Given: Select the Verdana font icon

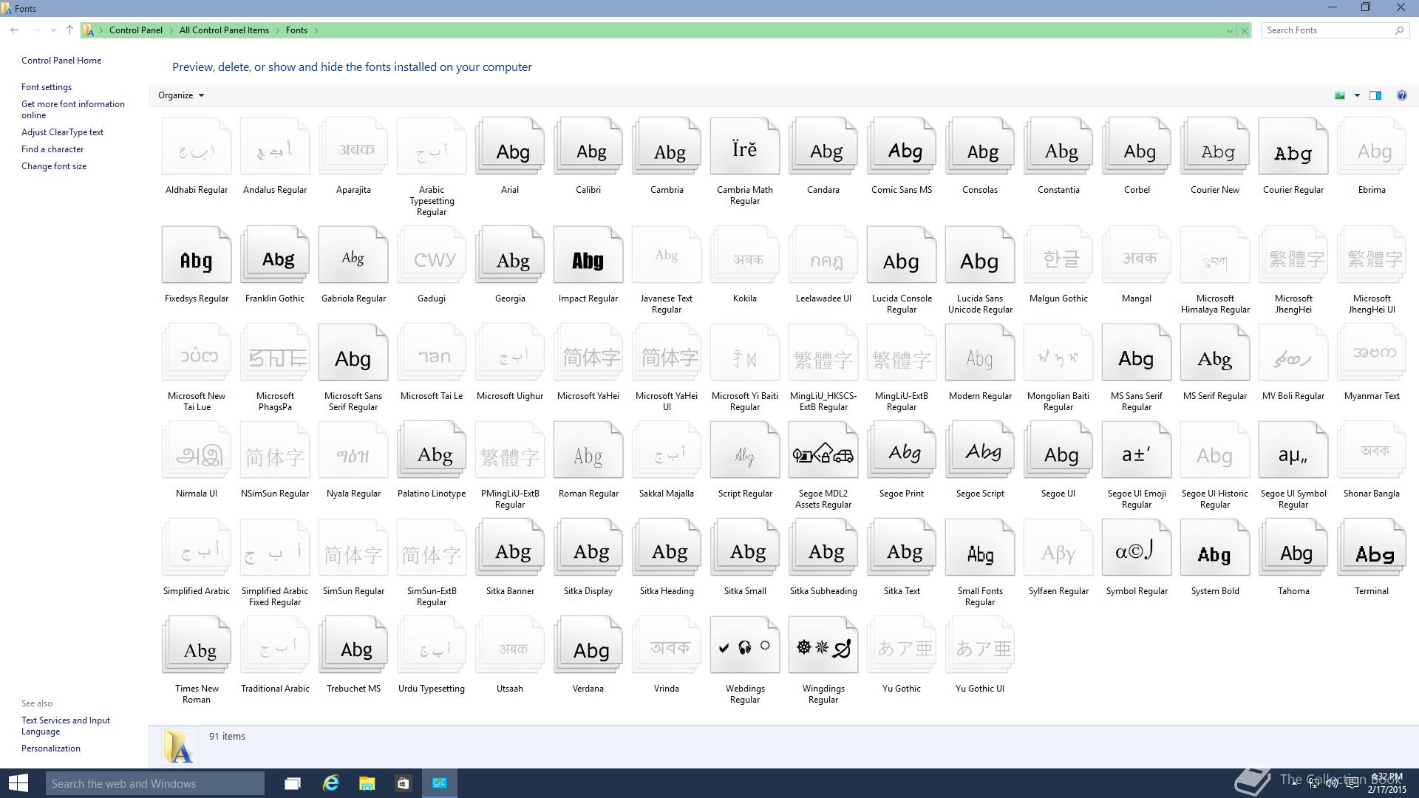Looking at the screenshot, I should pyautogui.click(x=588, y=645).
